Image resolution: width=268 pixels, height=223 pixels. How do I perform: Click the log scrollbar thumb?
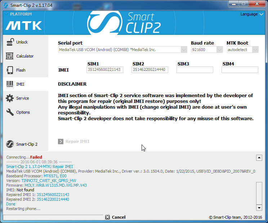(x=259, y=193)
